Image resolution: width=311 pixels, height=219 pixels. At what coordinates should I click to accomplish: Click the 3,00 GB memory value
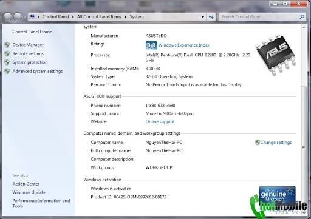click(152, 69)
